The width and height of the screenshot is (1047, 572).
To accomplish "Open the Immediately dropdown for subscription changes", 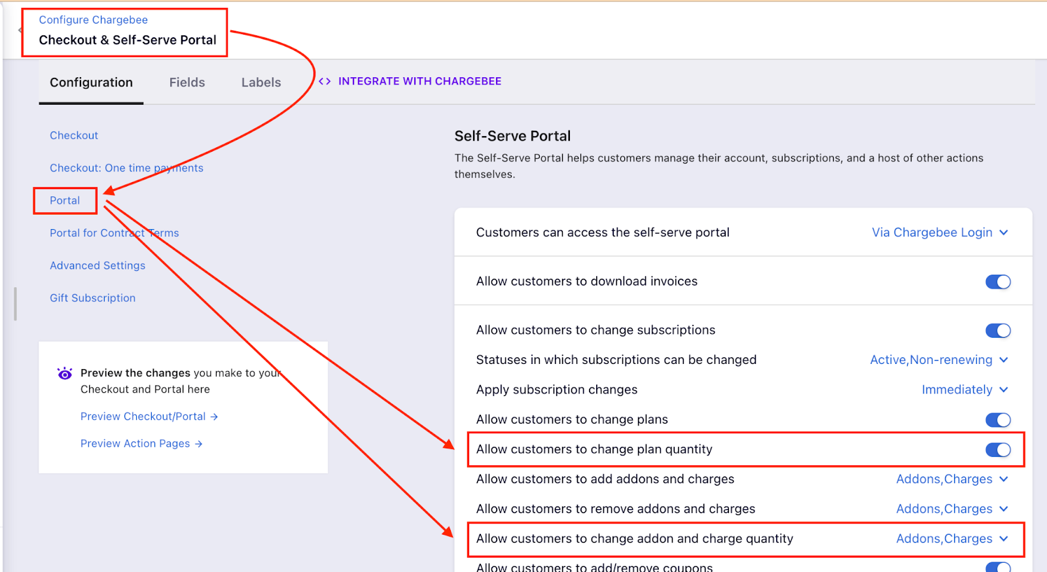I will [x=965, y=389].
